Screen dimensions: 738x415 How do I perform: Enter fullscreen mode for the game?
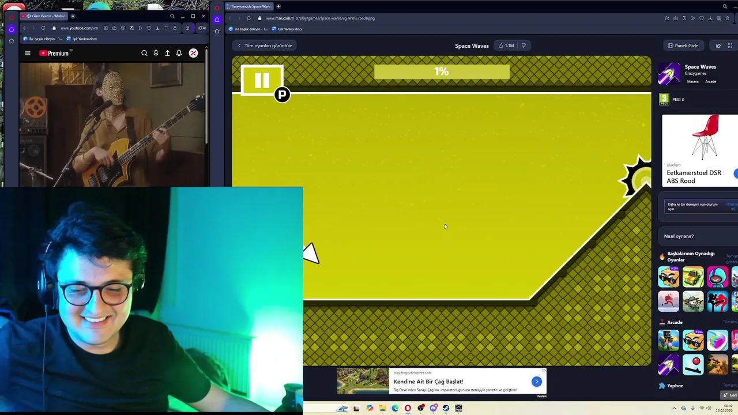click(x=730, y=46)
